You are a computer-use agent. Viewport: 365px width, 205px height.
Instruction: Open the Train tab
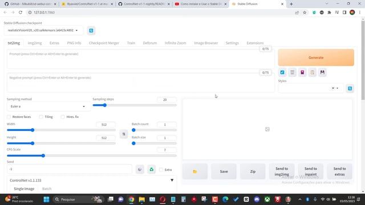(131, 43)
